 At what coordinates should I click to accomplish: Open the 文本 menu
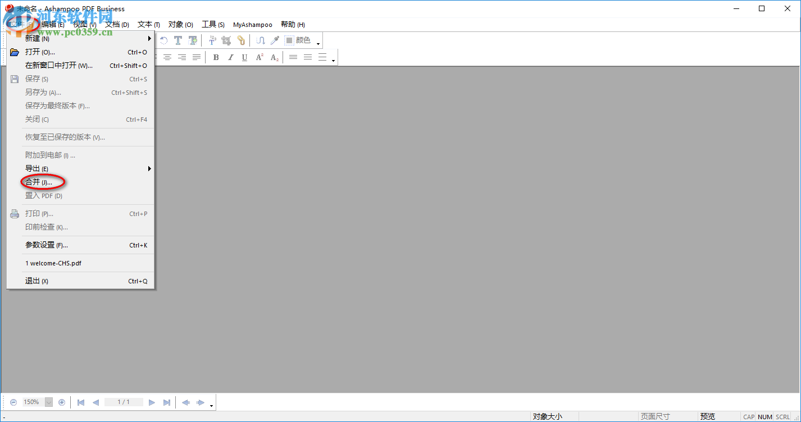(x=149, y=25)
